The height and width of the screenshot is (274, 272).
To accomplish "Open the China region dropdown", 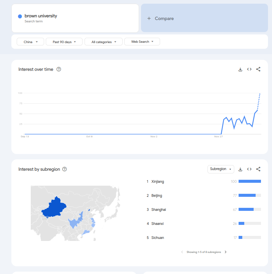I will (30, 42).
